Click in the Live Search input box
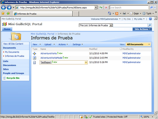Image resolution: width=158 pixels, height=119 pixels. click(x=129, y=8)
